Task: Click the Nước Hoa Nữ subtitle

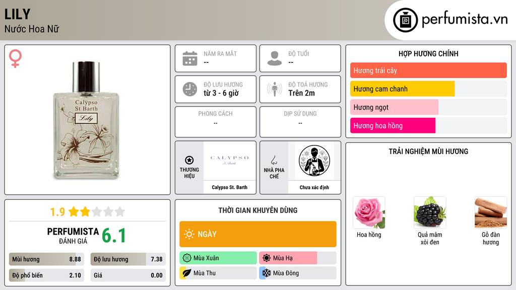Action: click(32, 29)
